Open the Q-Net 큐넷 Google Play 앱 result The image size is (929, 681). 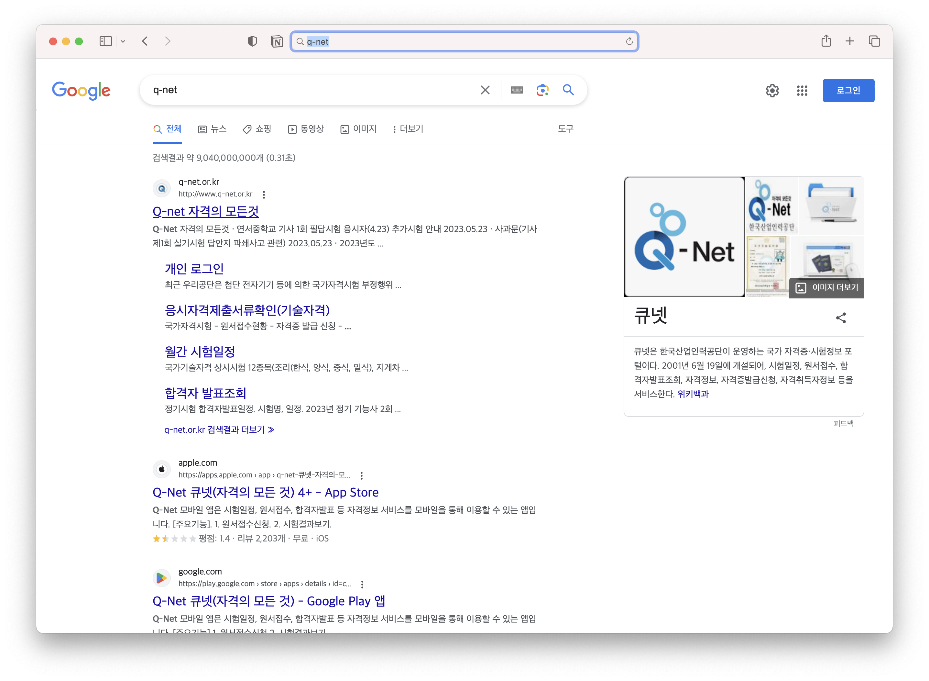point(268,601)
